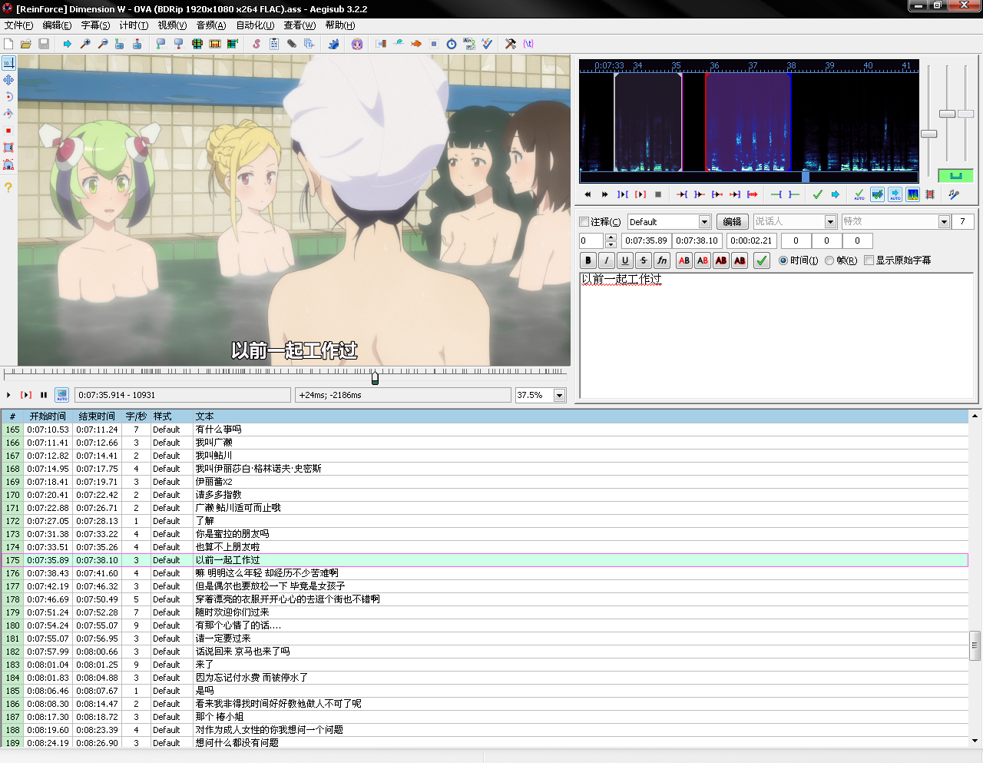Open the 音频 menu

(211, 25)
